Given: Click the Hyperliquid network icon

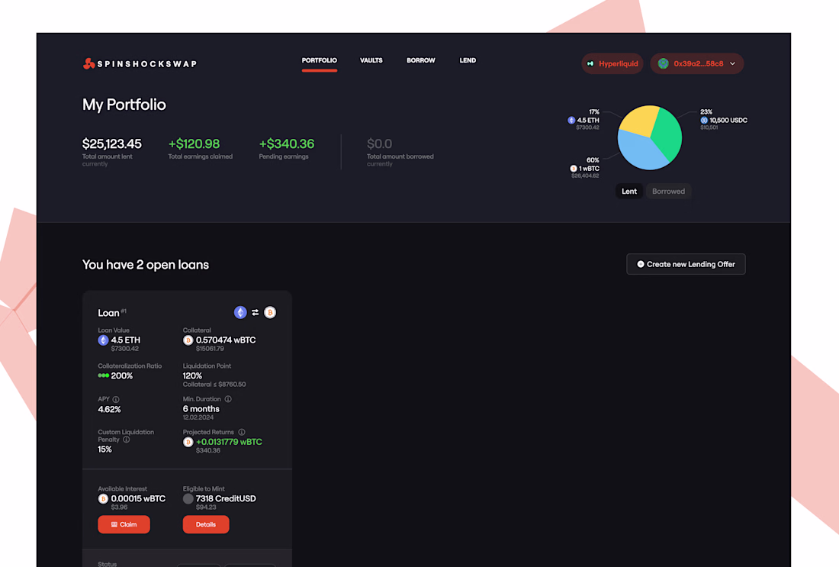Looking at the screenshot, I should (x=590, y=63).
